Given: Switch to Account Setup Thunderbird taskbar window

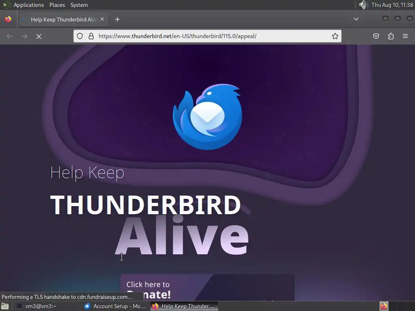Looking at the screenshot, I should coord(115,306).
